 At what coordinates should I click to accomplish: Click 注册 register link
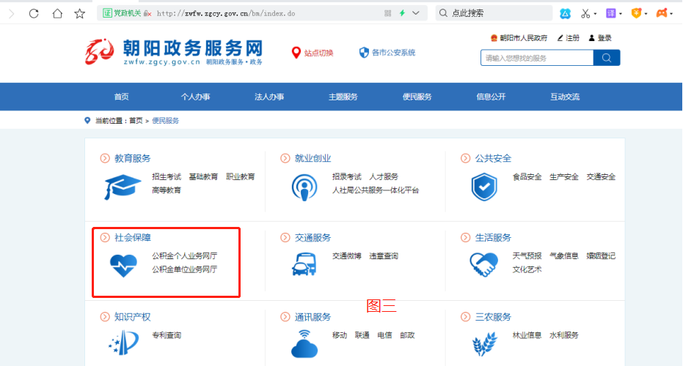[569, 38]
